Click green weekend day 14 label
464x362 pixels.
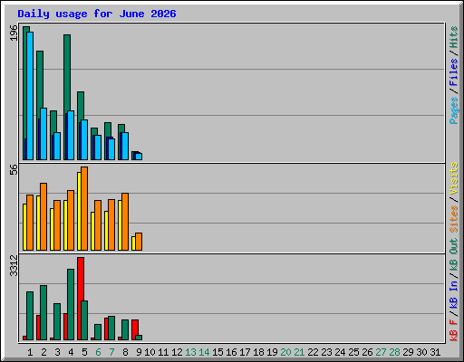pyautogui.click(x=204, y=352)
